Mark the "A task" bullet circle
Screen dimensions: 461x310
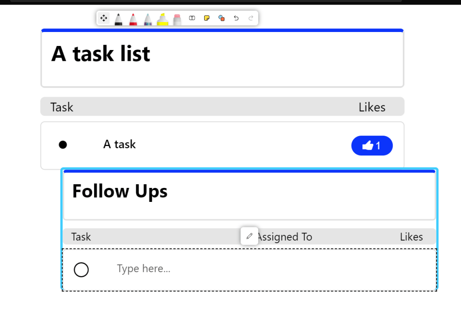pyautogui.click(x=63, y=145)
